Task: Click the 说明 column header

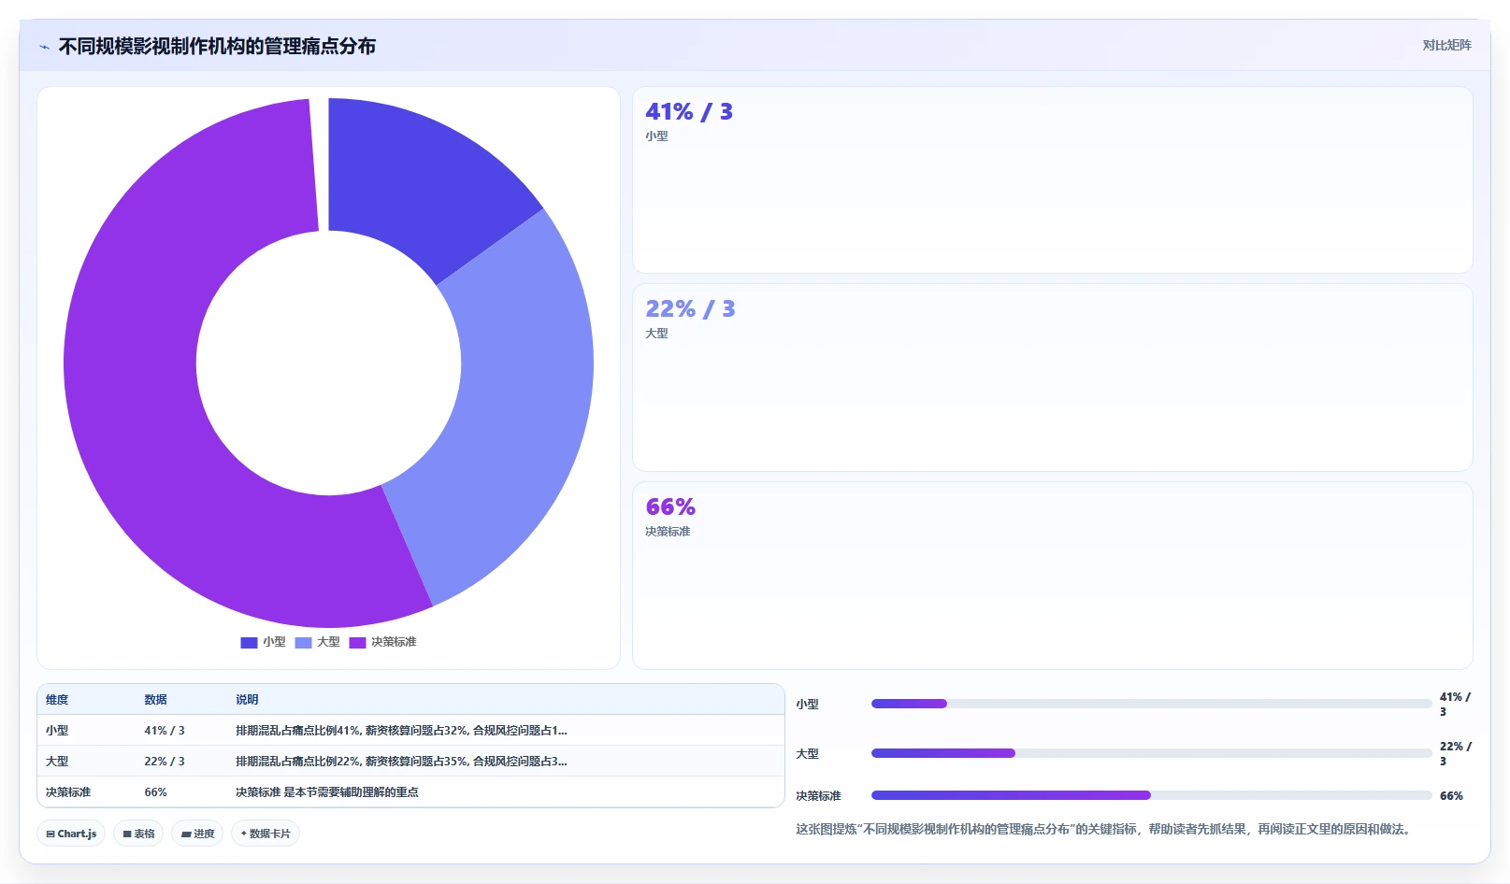Action: pyautogui.click(x=247, y=700)
